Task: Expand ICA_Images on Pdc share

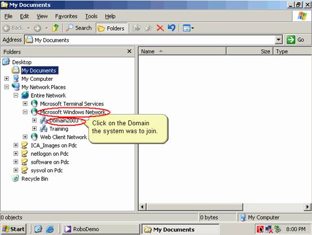Action: 16,145
